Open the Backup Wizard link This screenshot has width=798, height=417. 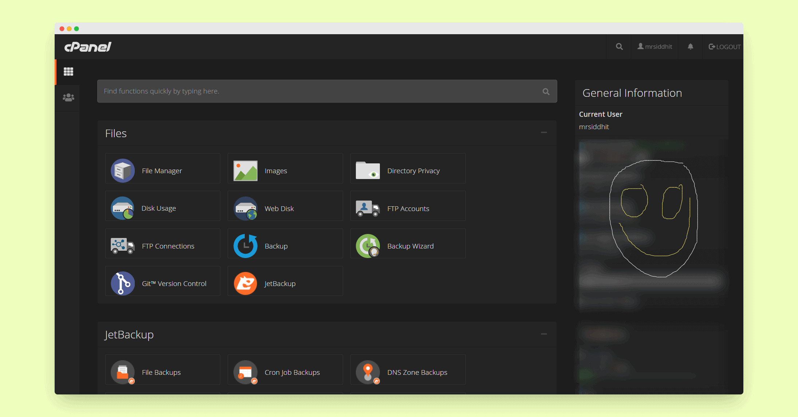point(410,246)
